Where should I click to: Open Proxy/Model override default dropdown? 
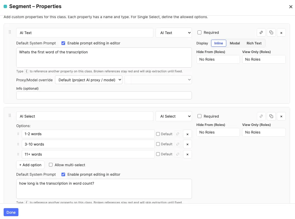coord(89,80)
